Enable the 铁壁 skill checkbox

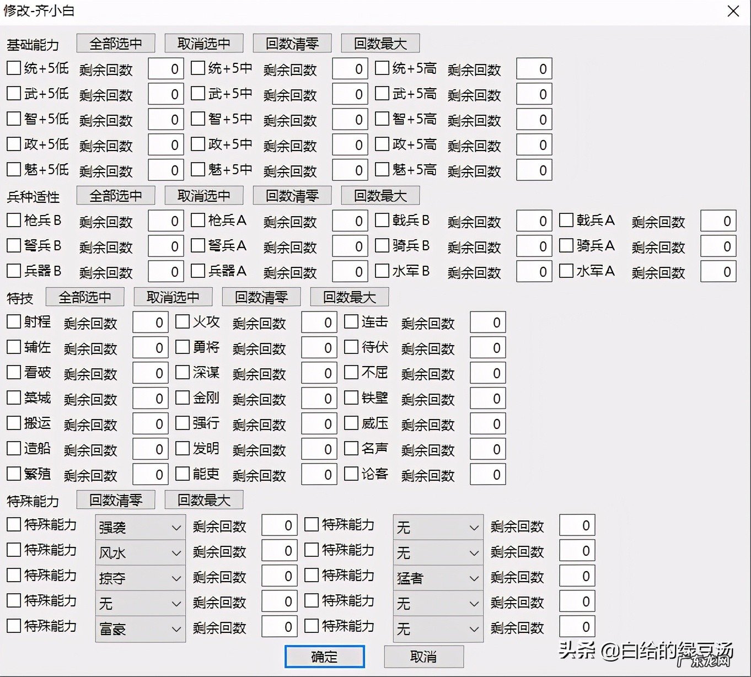(x=351, y=397)
